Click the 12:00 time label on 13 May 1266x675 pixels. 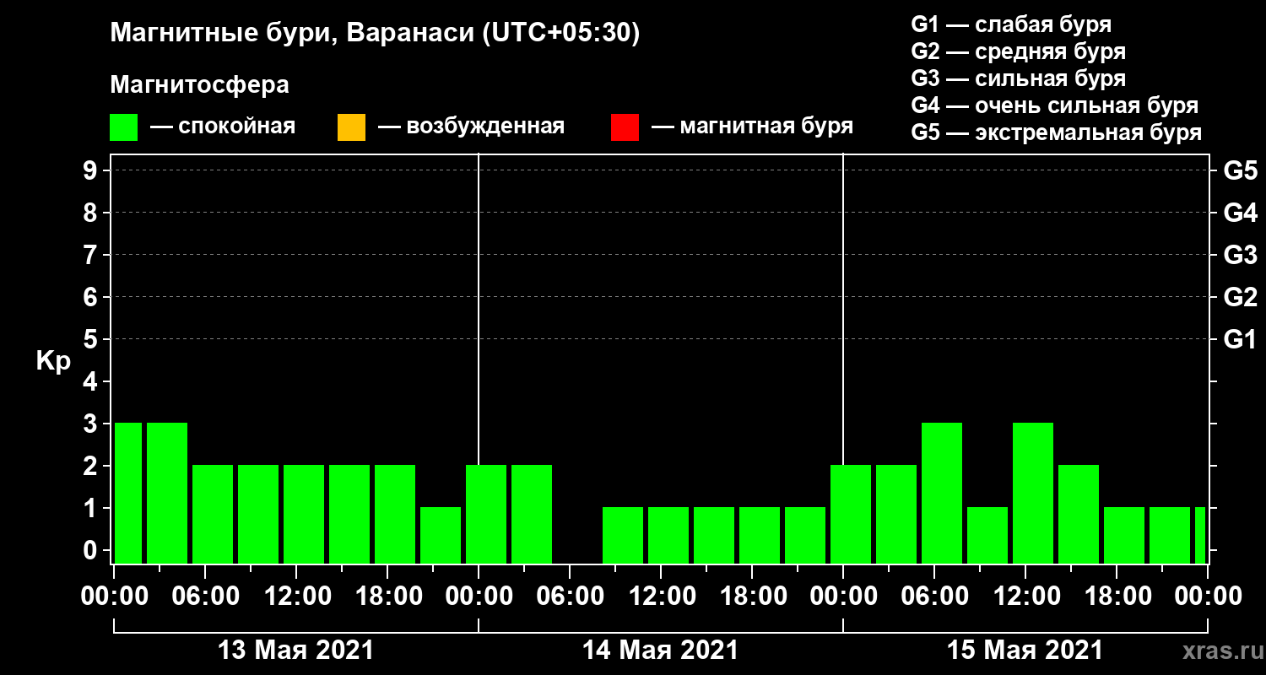pos(296,597)
